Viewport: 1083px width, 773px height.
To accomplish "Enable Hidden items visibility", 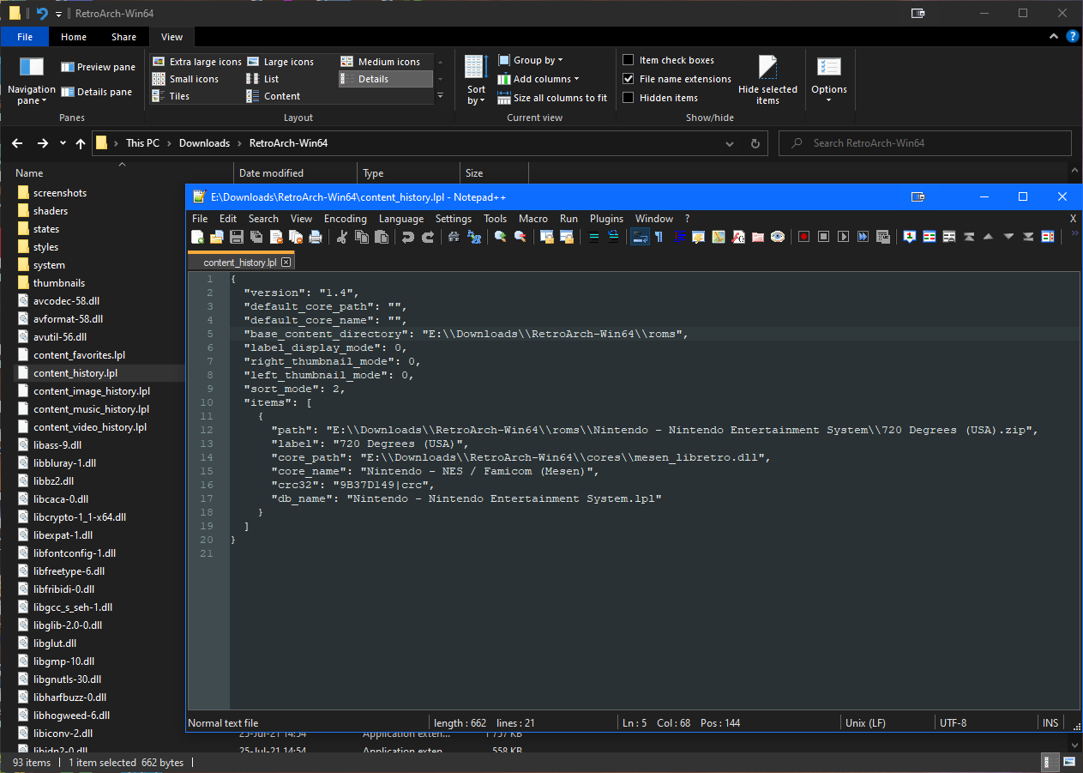I will (x=629, y=97).
